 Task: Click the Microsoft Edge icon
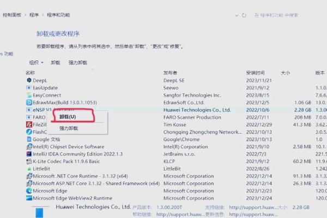pyautogui.click(x=29, y=191)
